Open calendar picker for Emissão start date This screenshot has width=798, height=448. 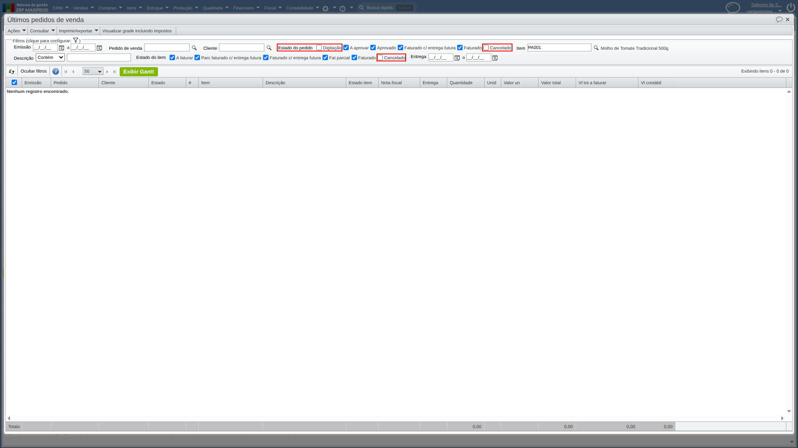click(62, 48)
